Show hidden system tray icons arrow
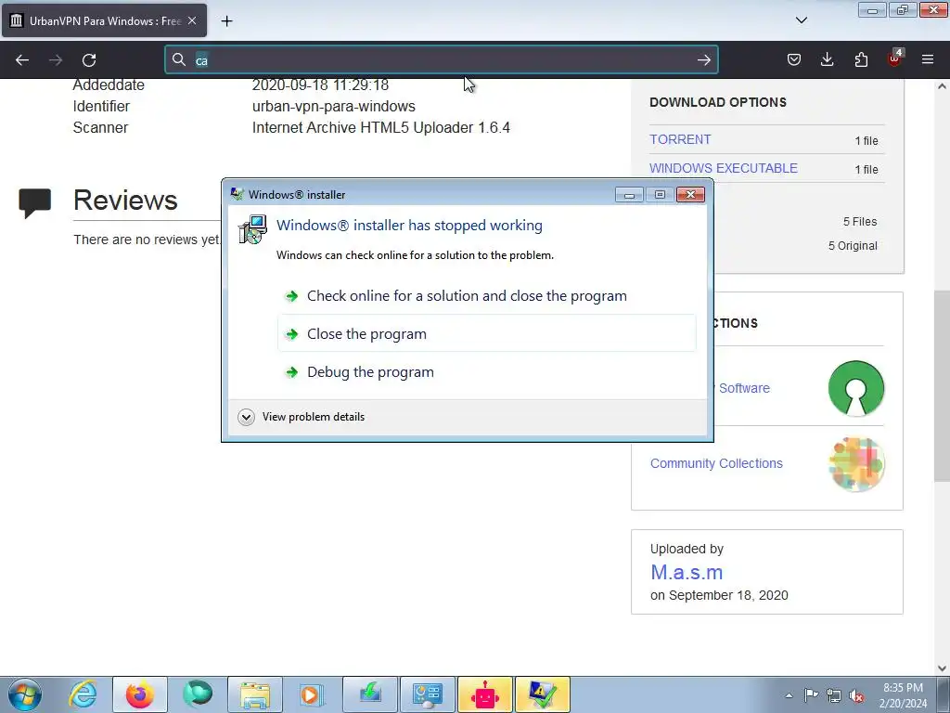950x713 pixels. coord(789,695)
